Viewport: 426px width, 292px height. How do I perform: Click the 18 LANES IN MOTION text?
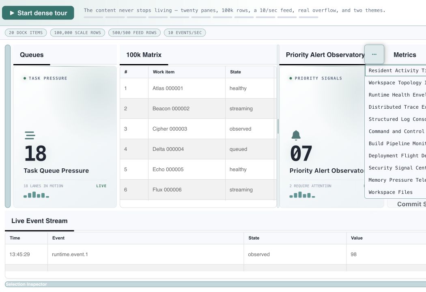(43, 186)
